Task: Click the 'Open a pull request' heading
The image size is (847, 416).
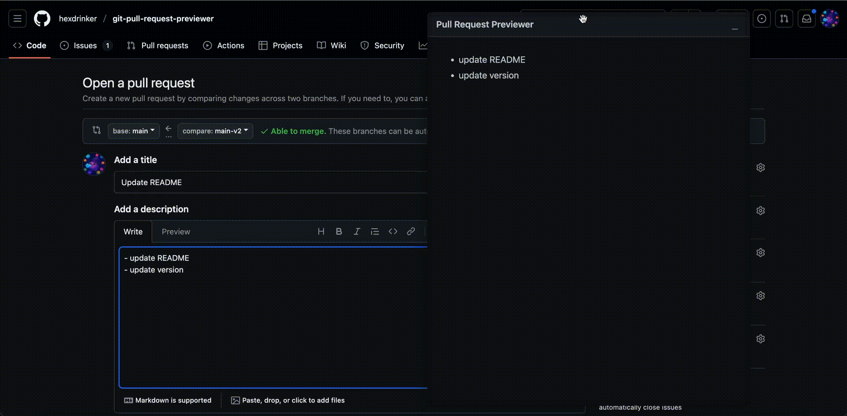Action: pos(139,83)
